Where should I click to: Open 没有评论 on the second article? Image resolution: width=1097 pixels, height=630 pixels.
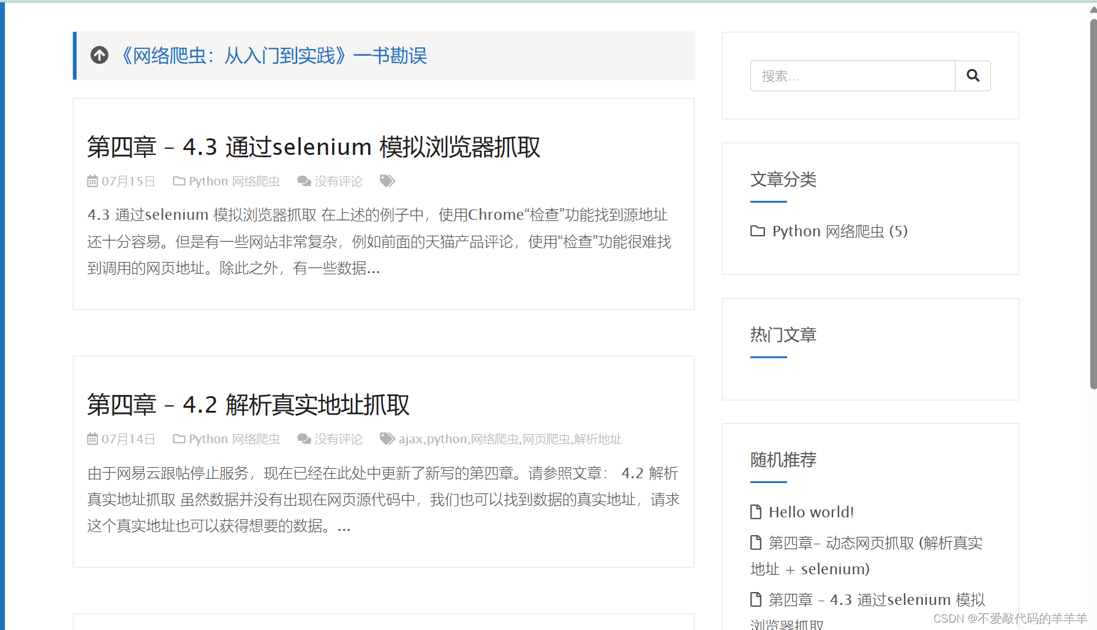pos(337,438)
